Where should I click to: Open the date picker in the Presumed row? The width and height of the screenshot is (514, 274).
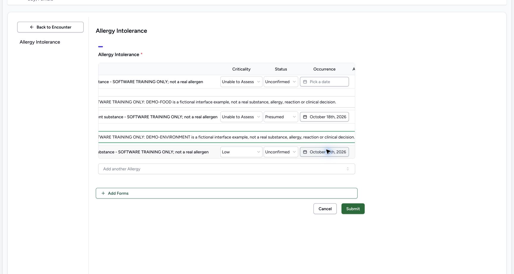pos(324,117)
